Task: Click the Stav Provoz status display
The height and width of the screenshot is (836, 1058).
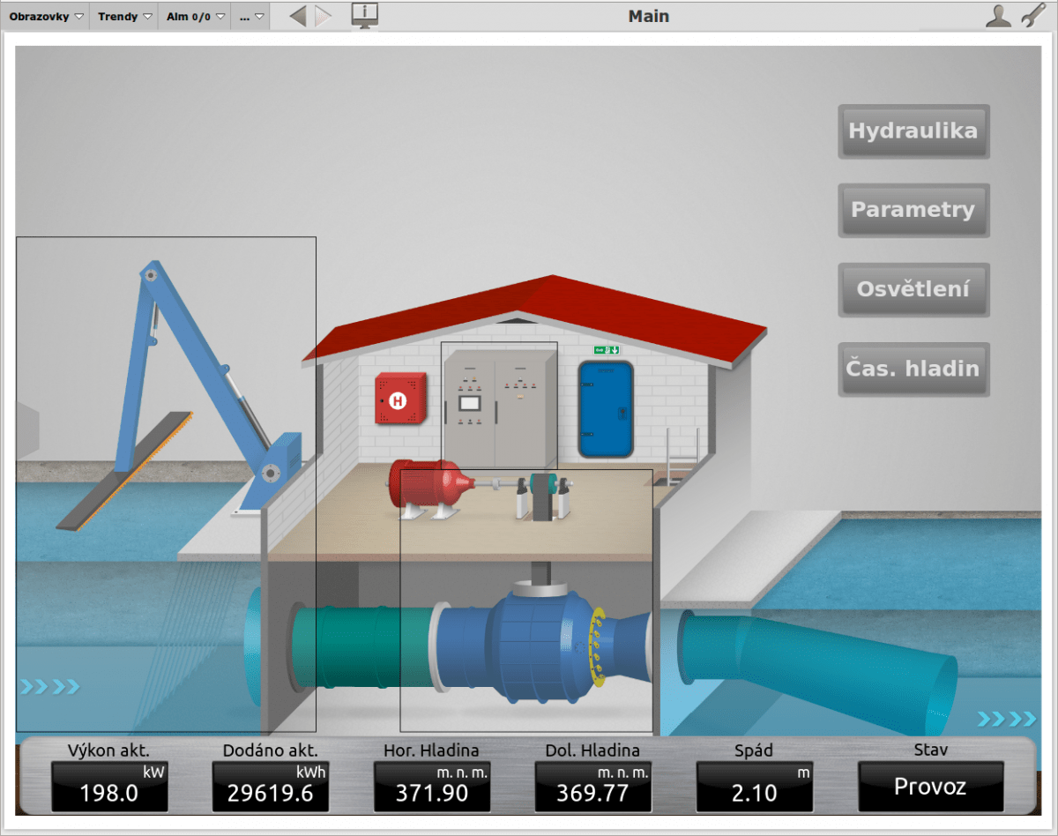Action: (930, 787)
